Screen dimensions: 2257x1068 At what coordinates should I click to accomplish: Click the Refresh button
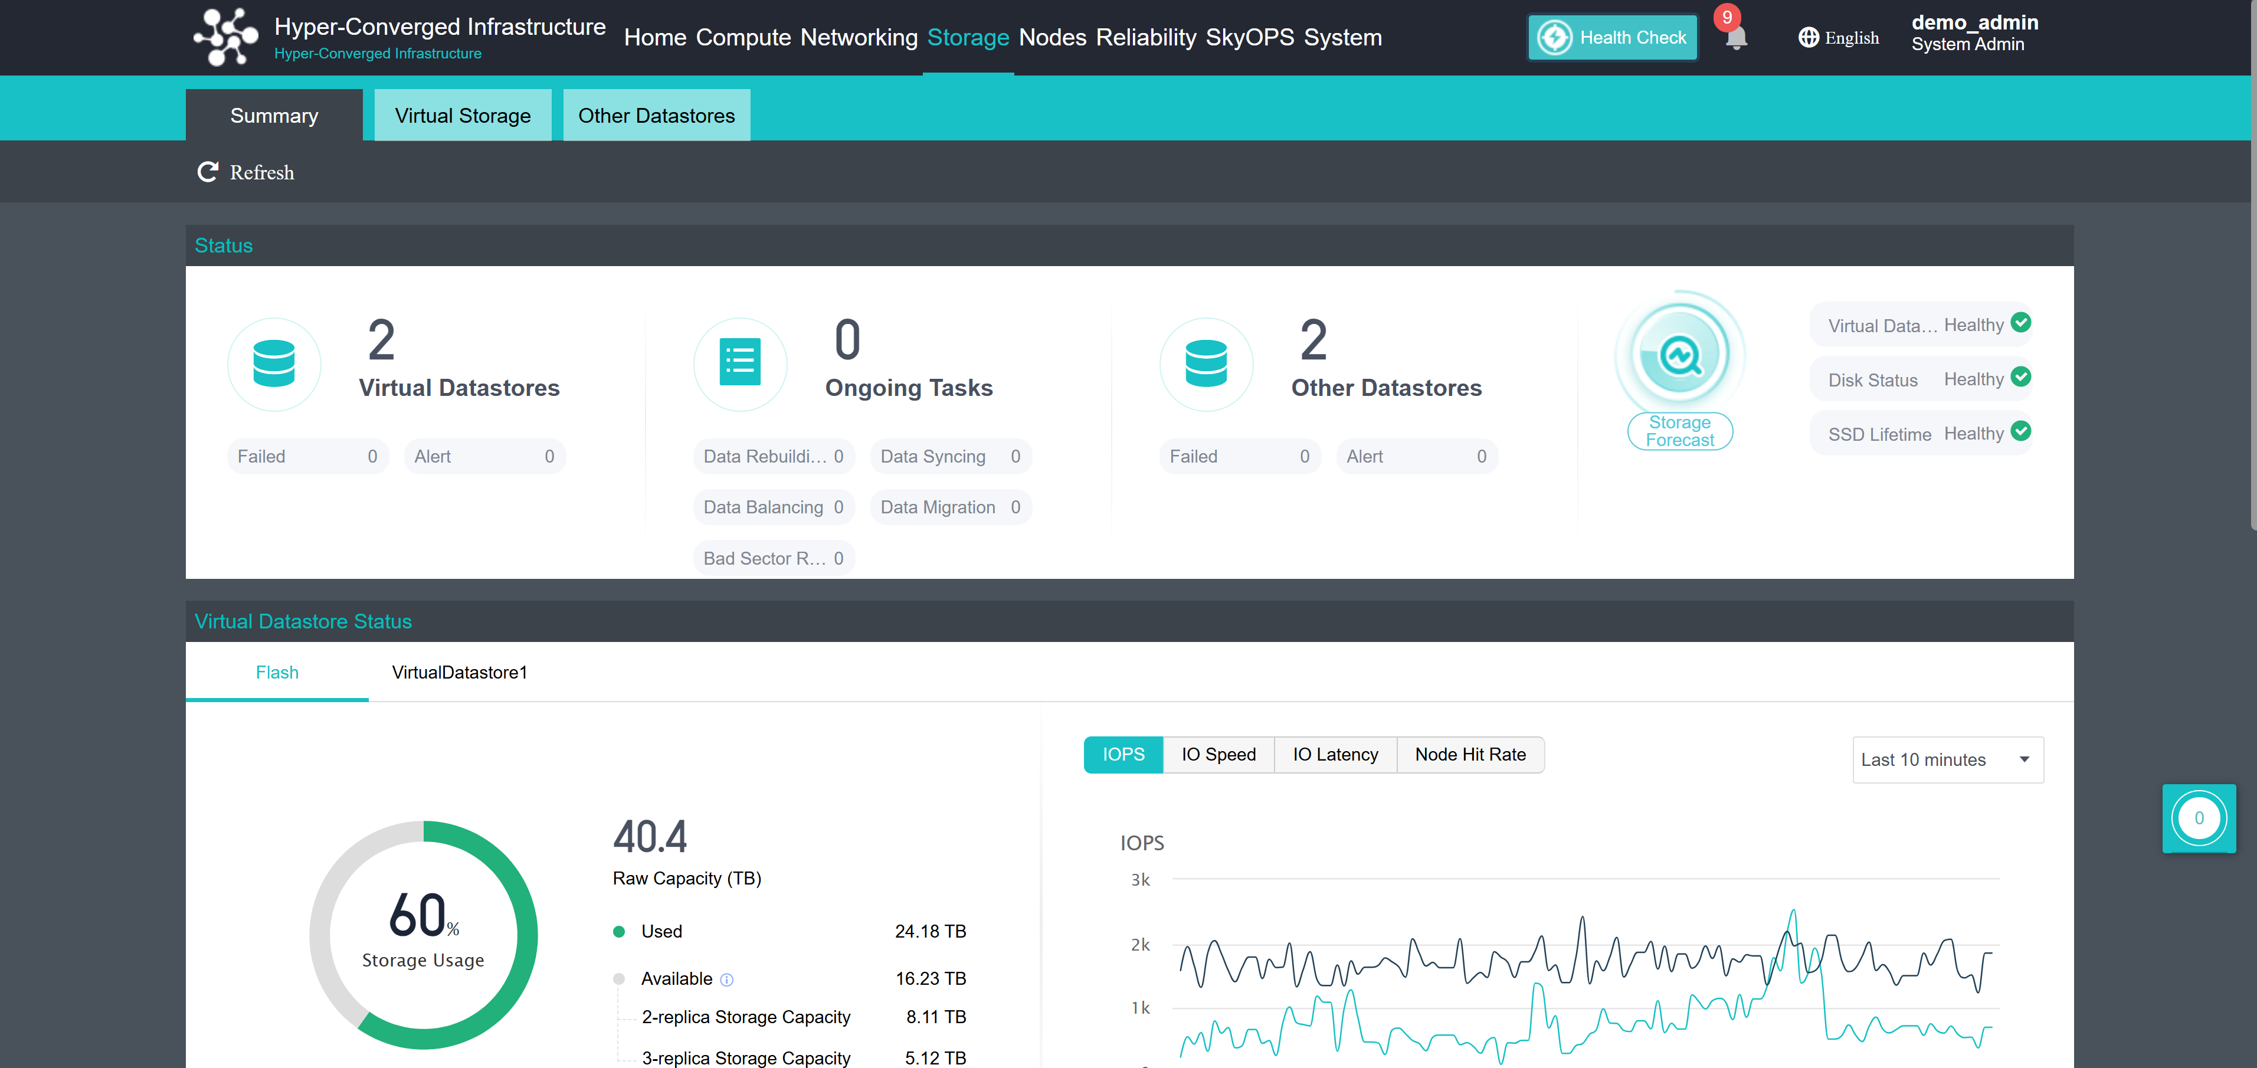coord(245,173)
